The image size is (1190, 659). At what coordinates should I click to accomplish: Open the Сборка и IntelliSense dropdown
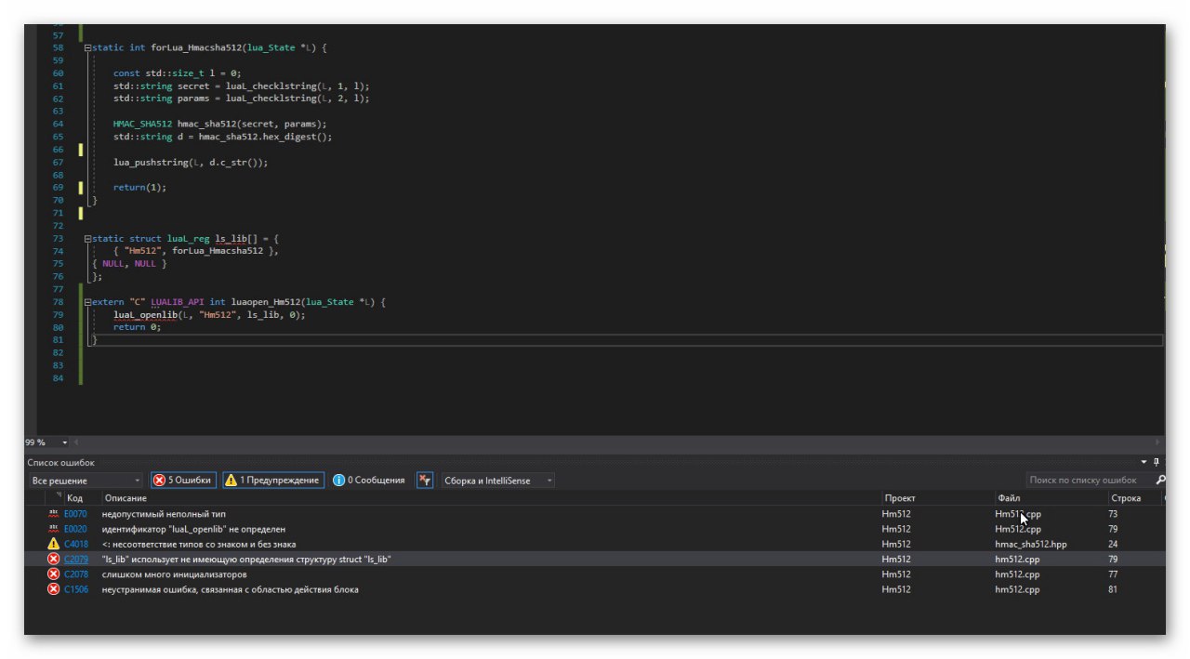tap(498, 481)
